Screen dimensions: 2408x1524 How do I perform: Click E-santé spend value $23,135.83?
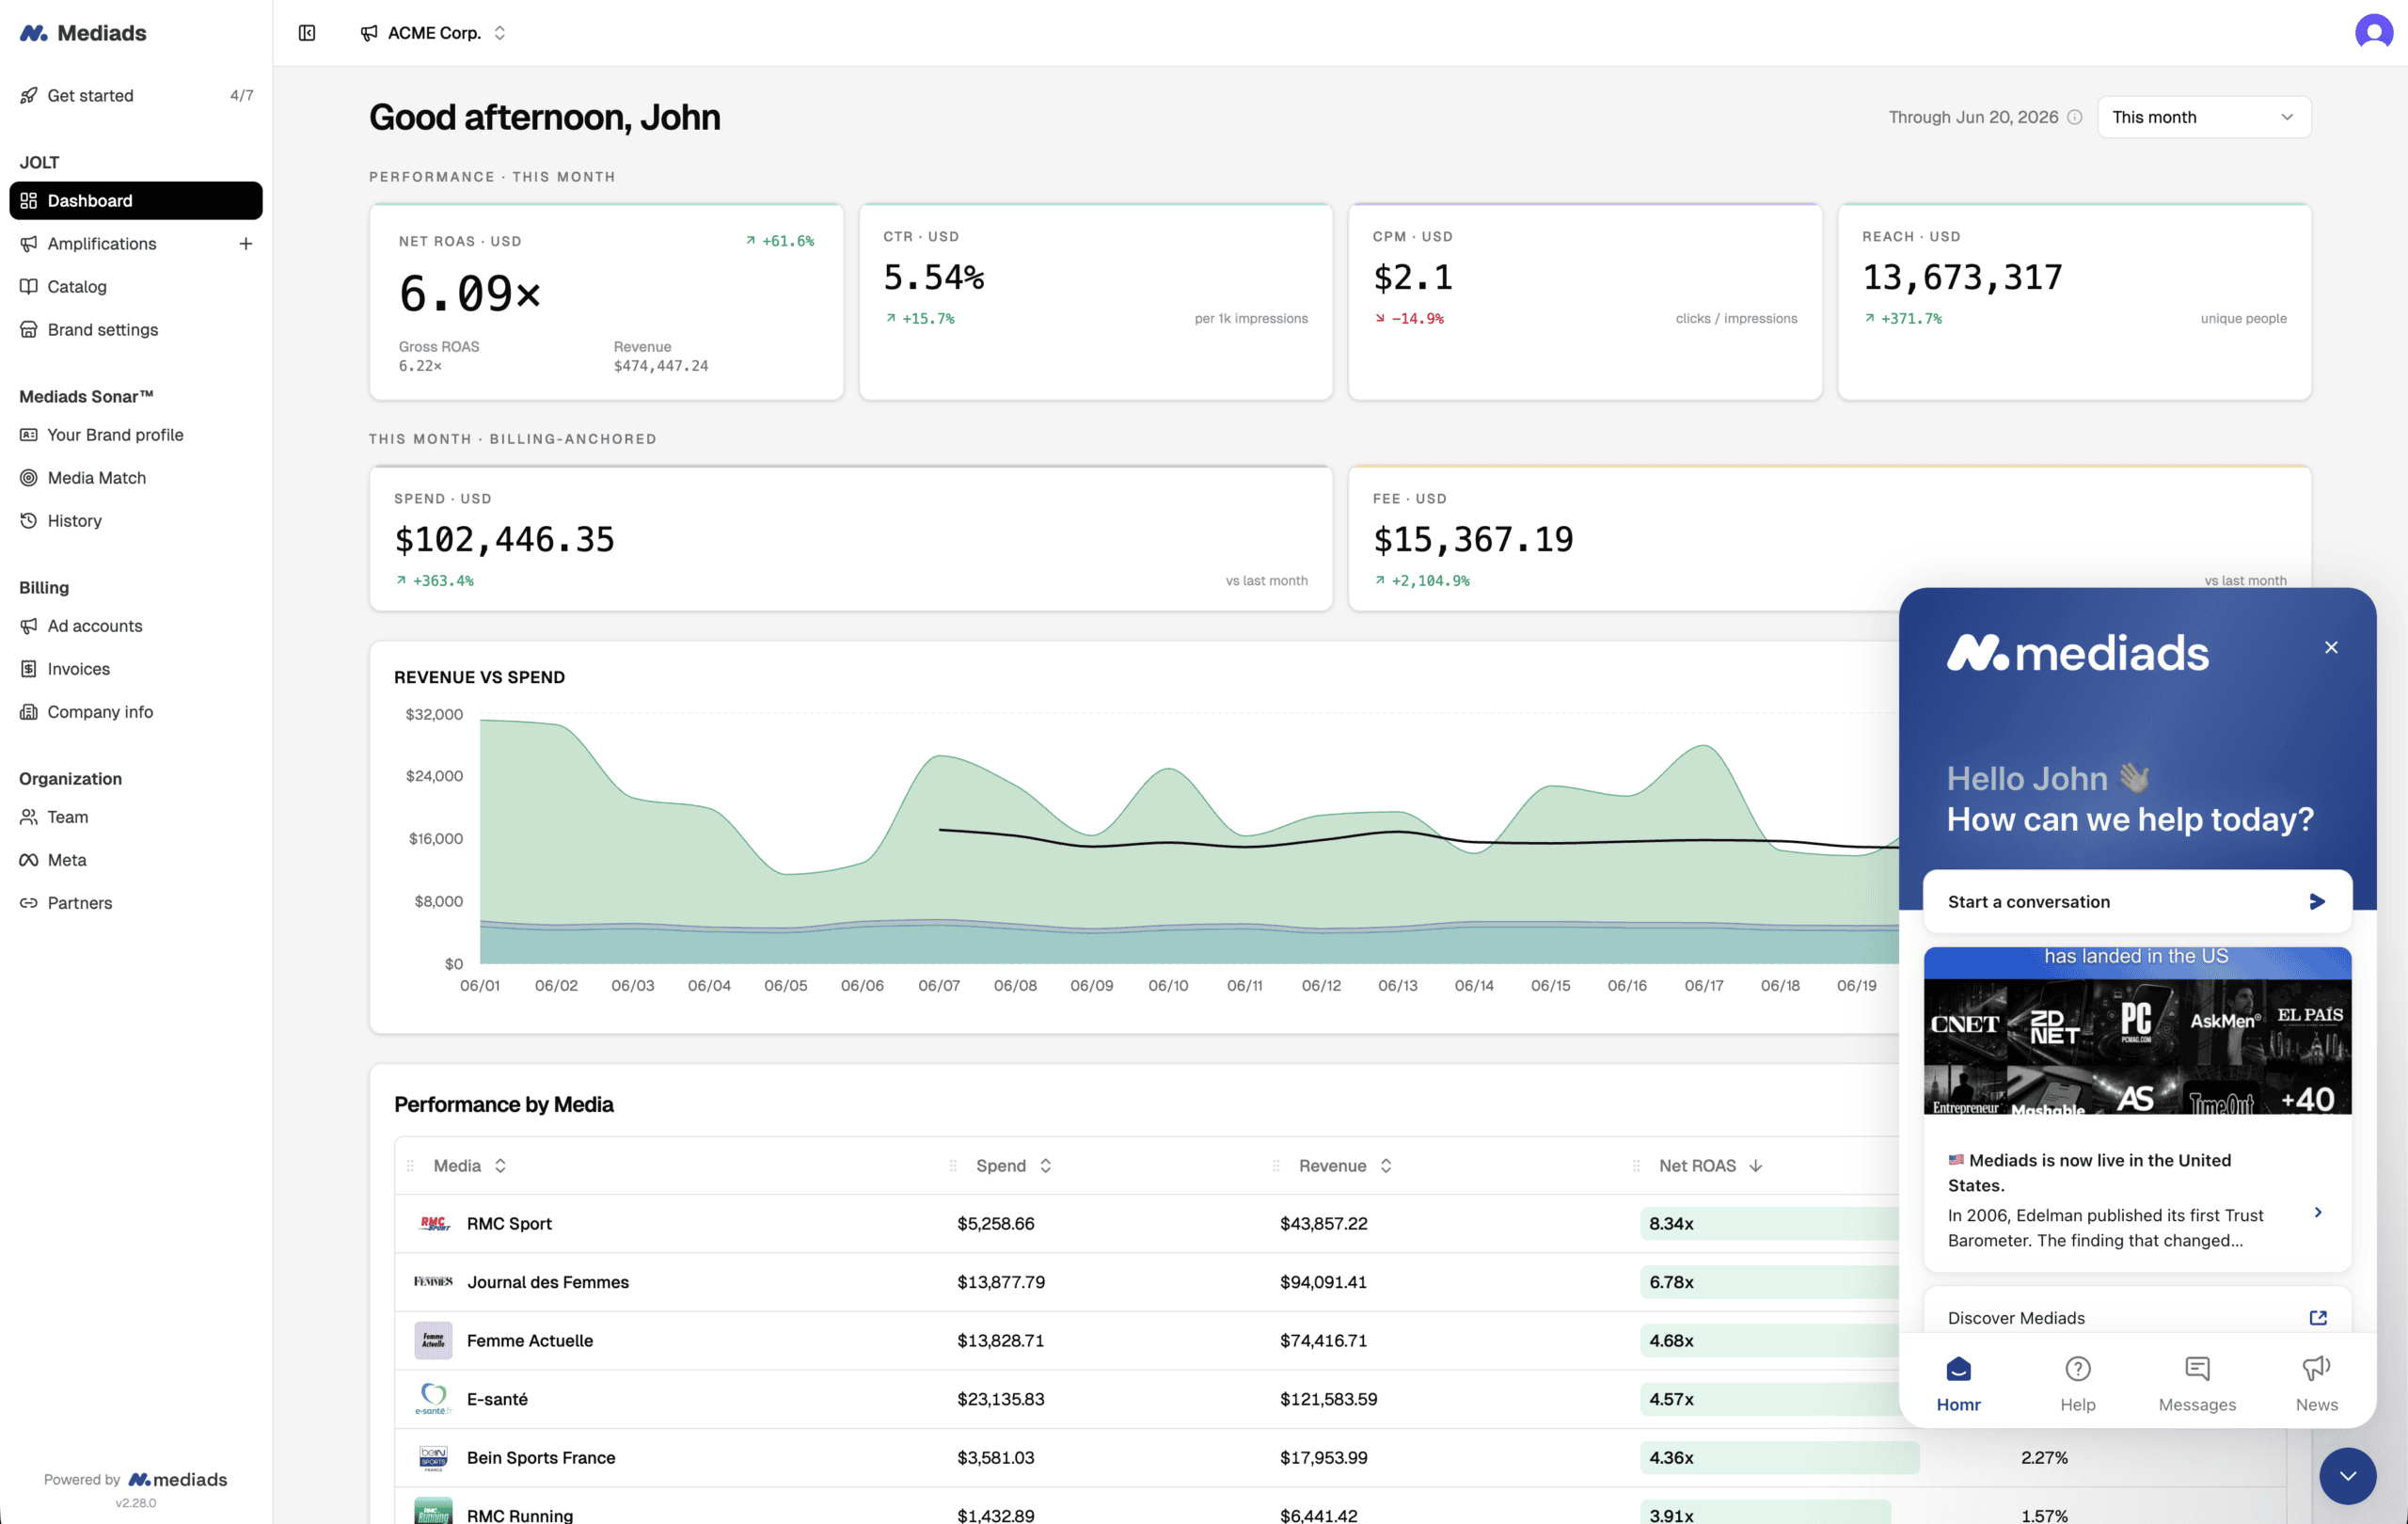[1000, 1398]
